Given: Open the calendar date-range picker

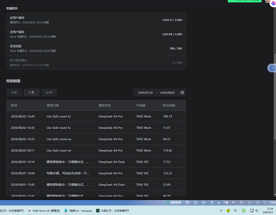Looking at the screenshot, I should pyautogui.click(x=182, y=93).
